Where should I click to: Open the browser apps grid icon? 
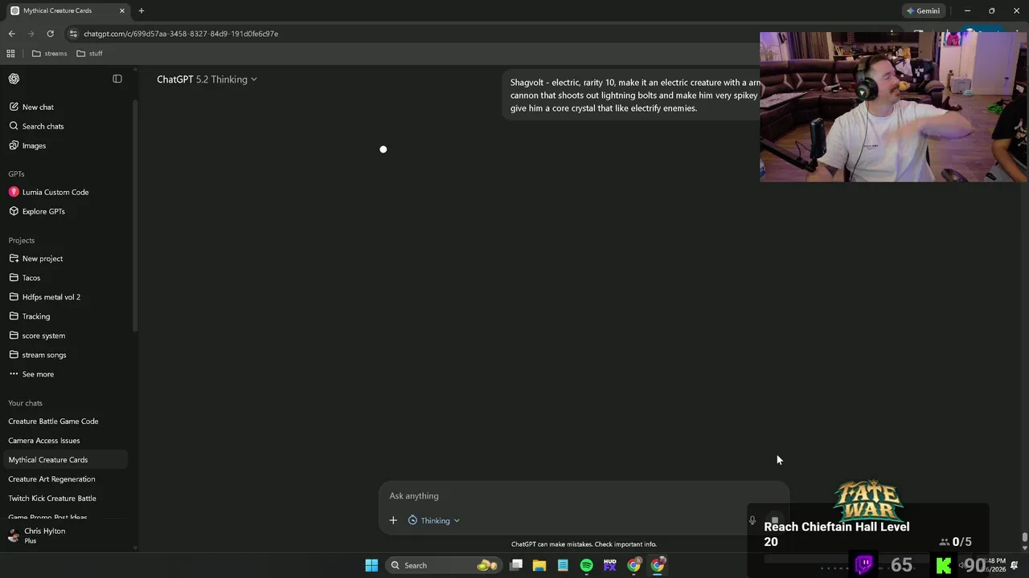coord(10,54)
